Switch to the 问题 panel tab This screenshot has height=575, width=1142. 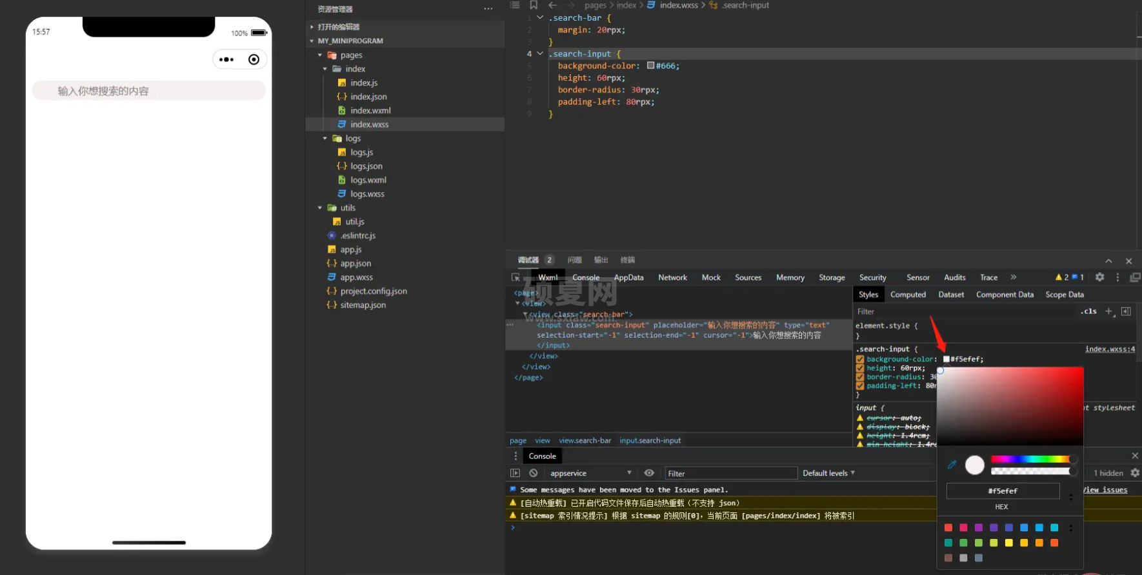[574, 260]
